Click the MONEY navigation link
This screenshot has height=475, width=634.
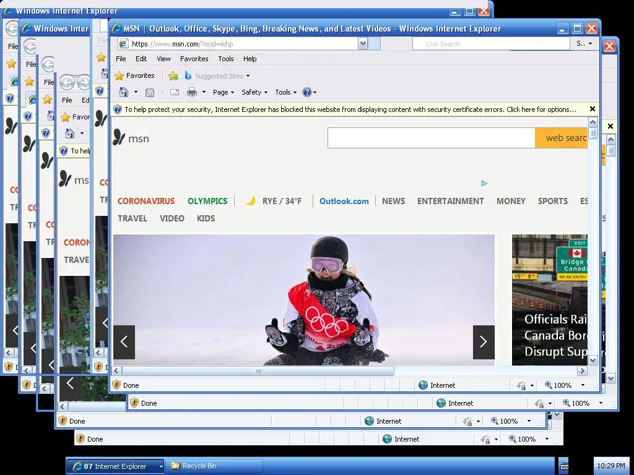point(511,201)
